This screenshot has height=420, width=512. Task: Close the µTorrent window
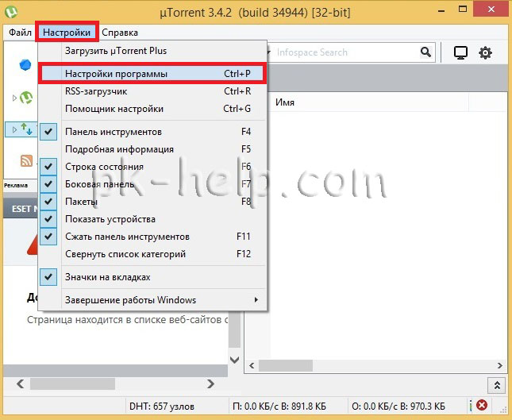point(491,10)
